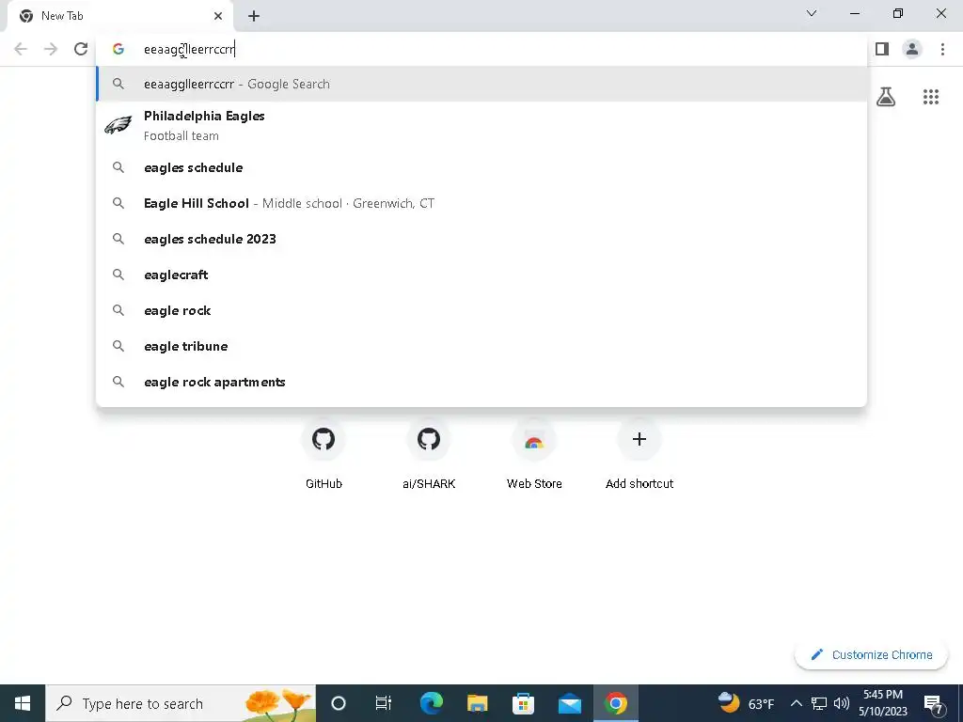Select eaglecraft suggestion
This screenshot has height=722, width=963.
coord(481,275)
